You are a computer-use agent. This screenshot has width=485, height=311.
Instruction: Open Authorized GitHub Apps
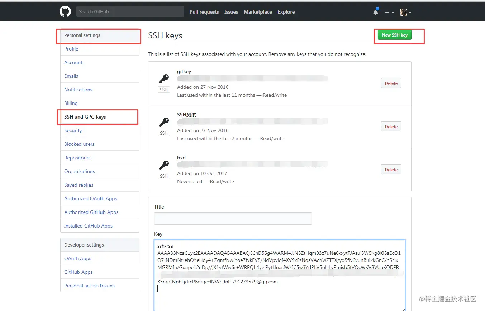[100, 212]
